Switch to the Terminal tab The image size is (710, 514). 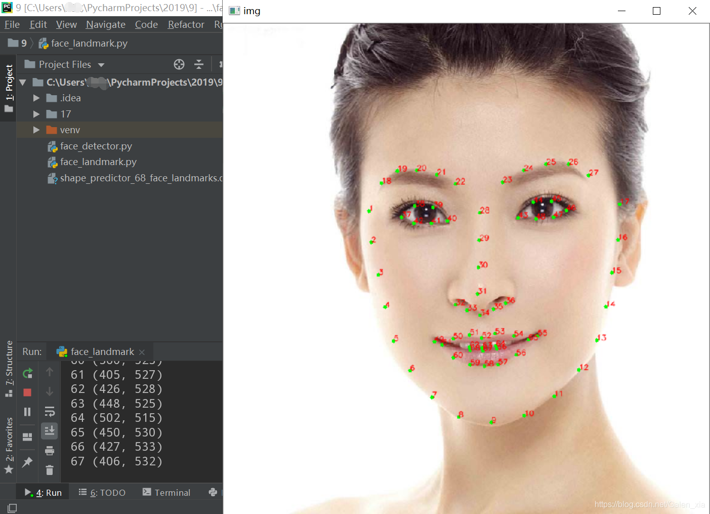click(166, 492)
